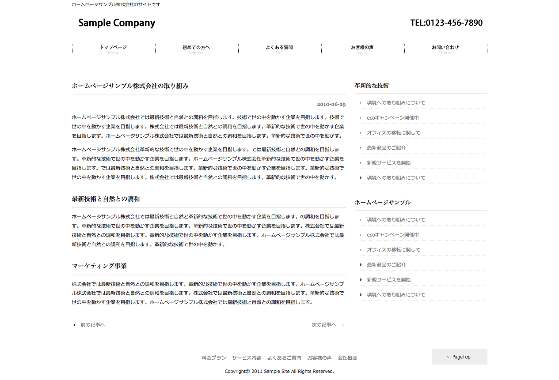
Task: Select 新規サービスを開始 under ホームページサンプル section
Action: click(x=388, y=280)
